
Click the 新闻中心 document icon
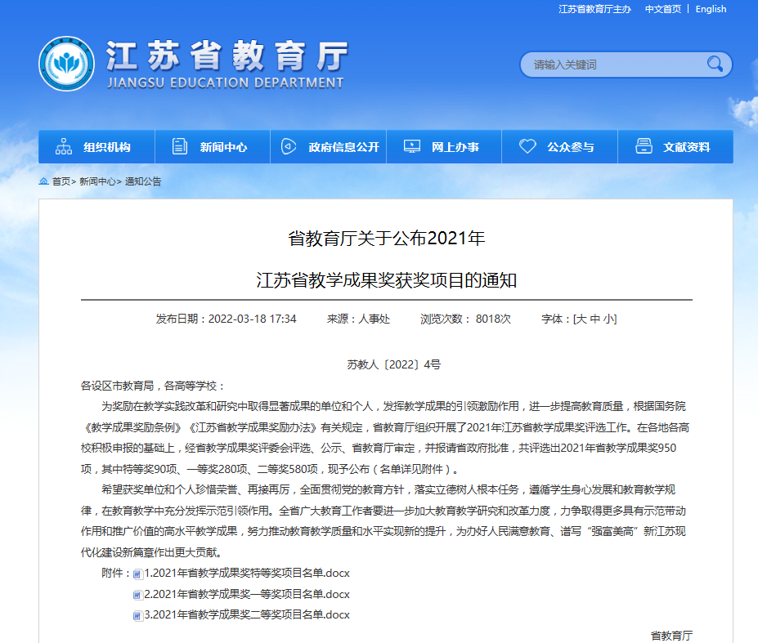pos(180,147)
